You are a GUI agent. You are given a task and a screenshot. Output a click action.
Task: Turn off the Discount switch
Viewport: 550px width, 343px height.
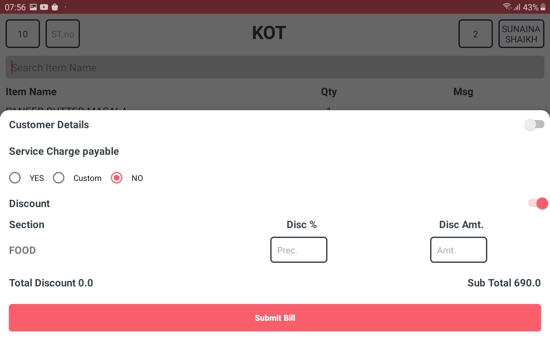point(538,204)
